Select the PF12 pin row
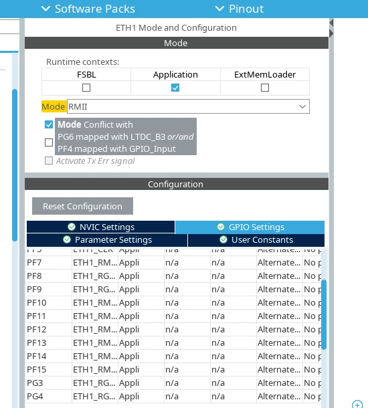 click(173, 330)
